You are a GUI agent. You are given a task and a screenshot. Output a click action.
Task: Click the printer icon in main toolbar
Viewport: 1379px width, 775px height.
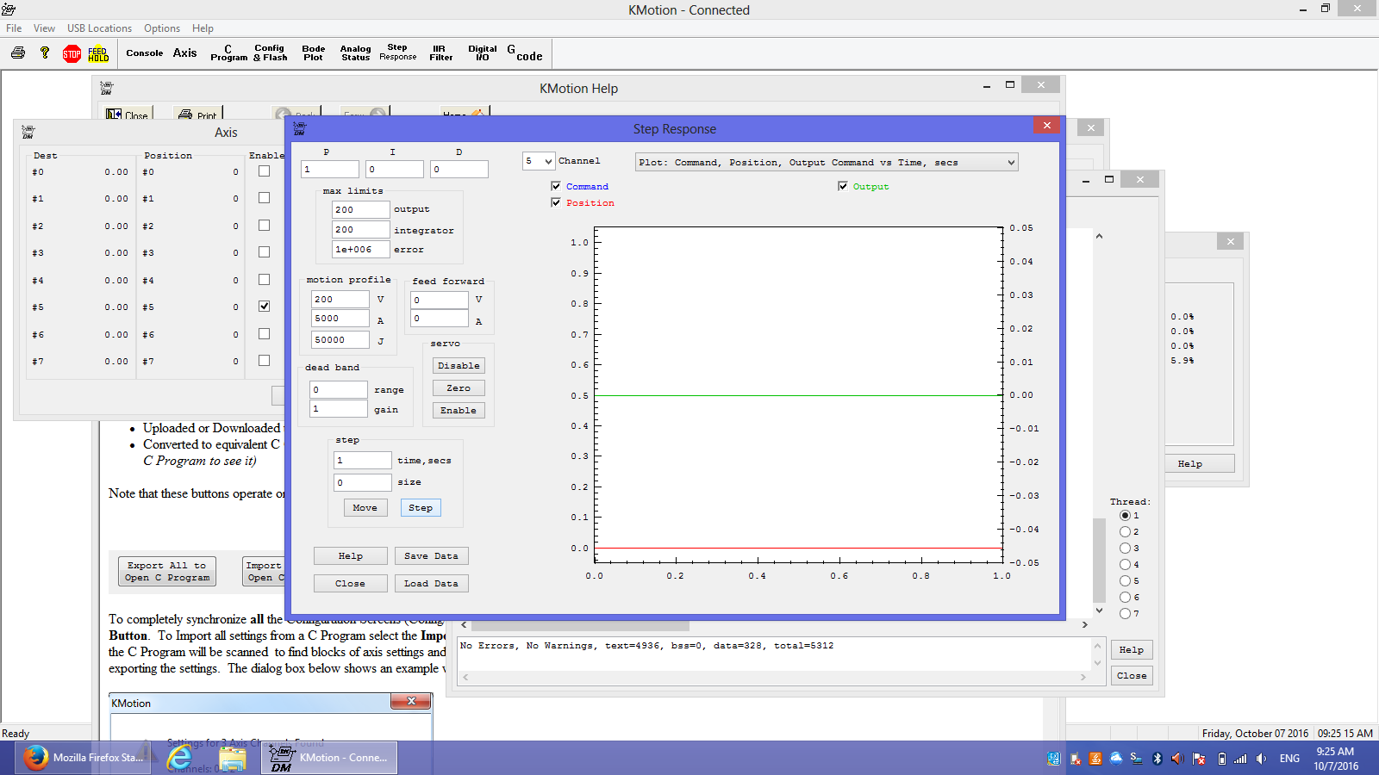click(x=18, y=53)
